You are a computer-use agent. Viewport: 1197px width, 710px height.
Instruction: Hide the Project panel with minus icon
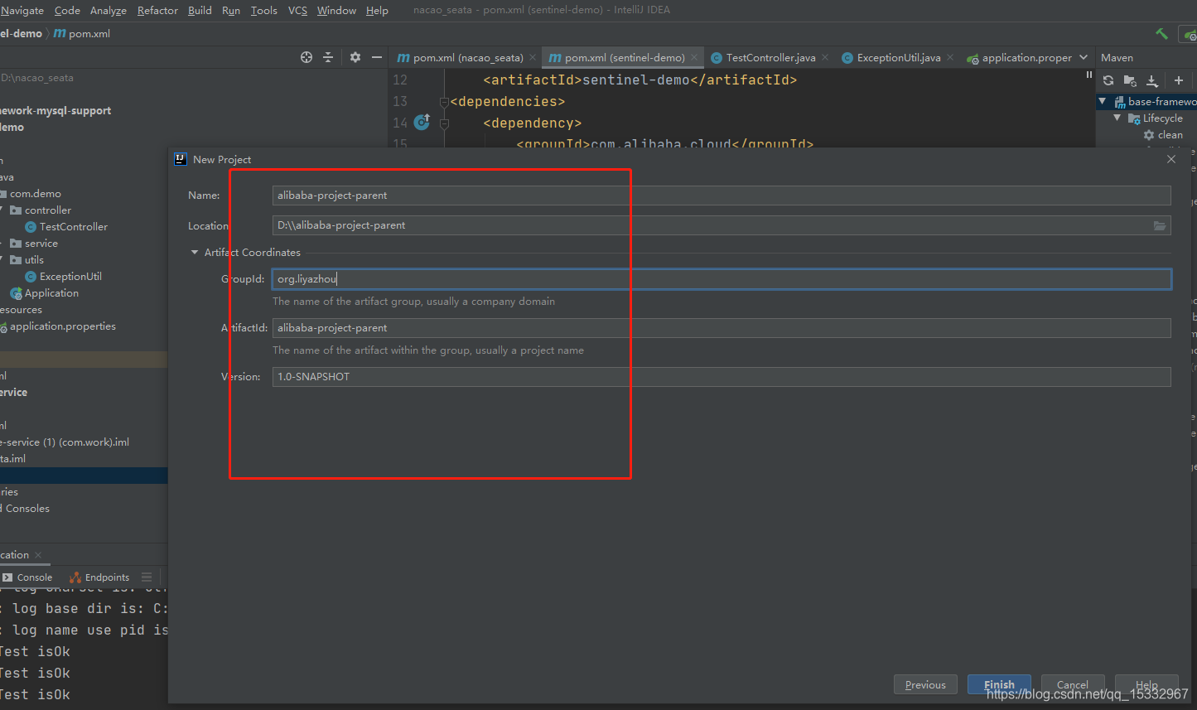[x=377, y=57]
